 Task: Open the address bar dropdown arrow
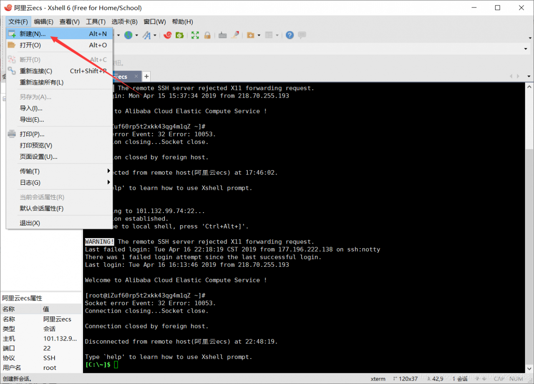pos(526,49)
